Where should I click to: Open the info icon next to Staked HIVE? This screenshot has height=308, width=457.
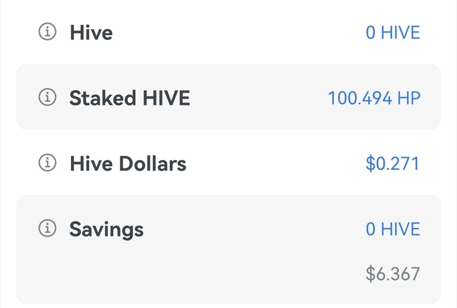pos(47,97)
